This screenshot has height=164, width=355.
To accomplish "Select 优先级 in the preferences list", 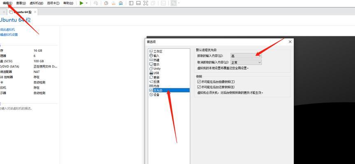I will [x=169, y=91].
